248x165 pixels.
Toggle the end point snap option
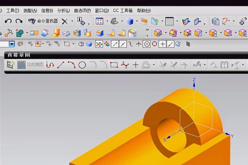pyautogui.click(x=115, y=44)
